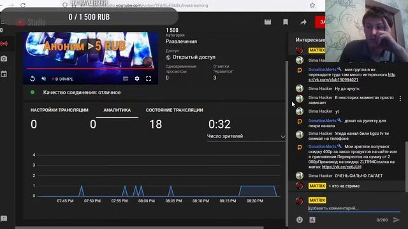Viewport: 408px width, 229px height.
Task: Switch to НАСТРОЙКИ ТРАНСЛЯЦИИ tab
Action: [59, 110]
